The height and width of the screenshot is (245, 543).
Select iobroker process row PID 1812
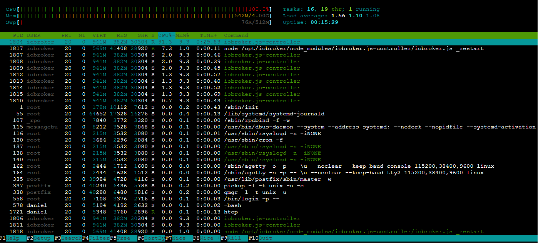click(269, 75)
